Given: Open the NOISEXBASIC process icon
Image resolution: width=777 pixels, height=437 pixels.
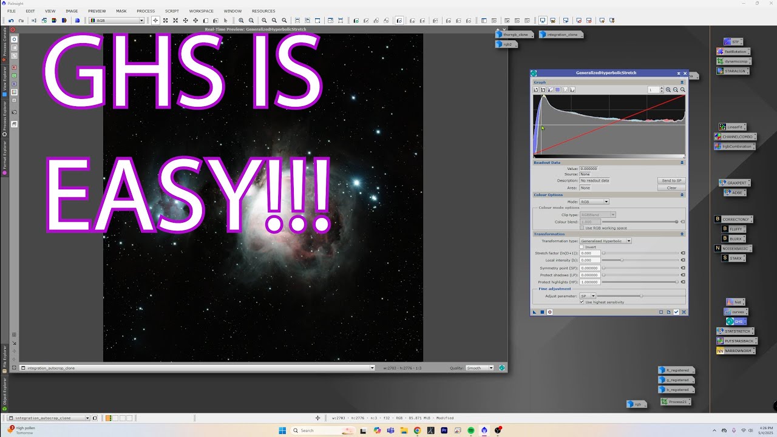Looking at the screenshot, I should coord(733,248).
